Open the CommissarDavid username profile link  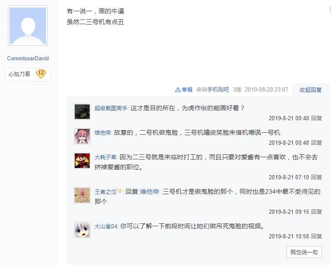[28, 58]
